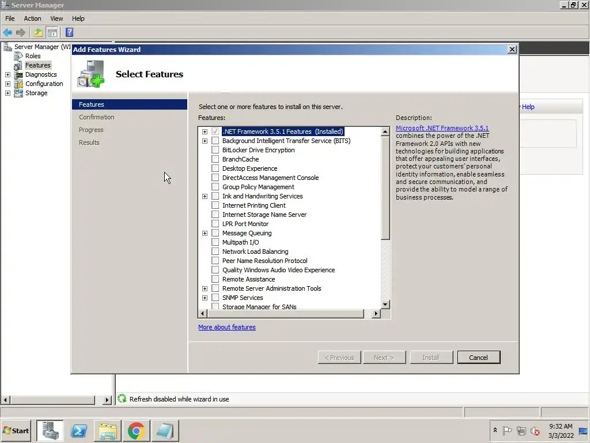This screenshot has width=590, height=443.
Task: Open the Help menu
Action: point(78,18)
